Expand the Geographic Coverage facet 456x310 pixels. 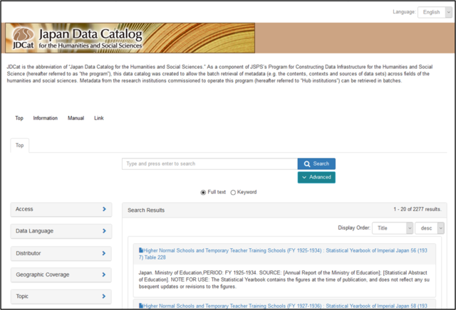(61, 274)
